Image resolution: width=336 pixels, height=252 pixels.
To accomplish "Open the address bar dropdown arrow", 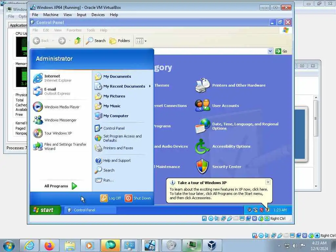I will (x=270, y=51).
